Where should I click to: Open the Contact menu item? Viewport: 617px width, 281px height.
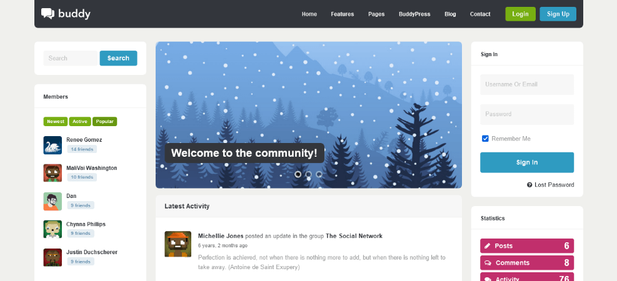(480, 14)
